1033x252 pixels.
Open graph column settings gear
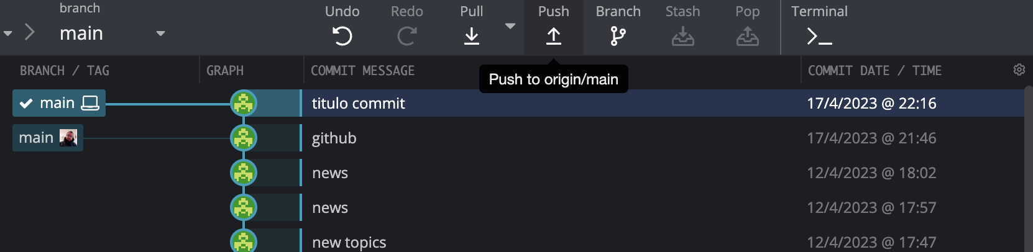pos(1019,70)
